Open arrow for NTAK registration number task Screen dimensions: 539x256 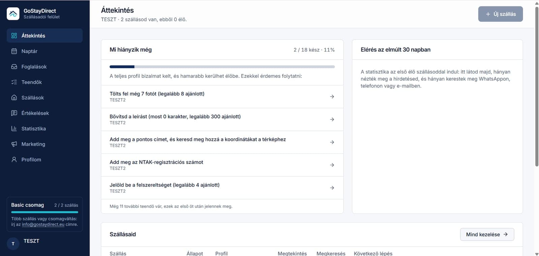coord(332,165)
